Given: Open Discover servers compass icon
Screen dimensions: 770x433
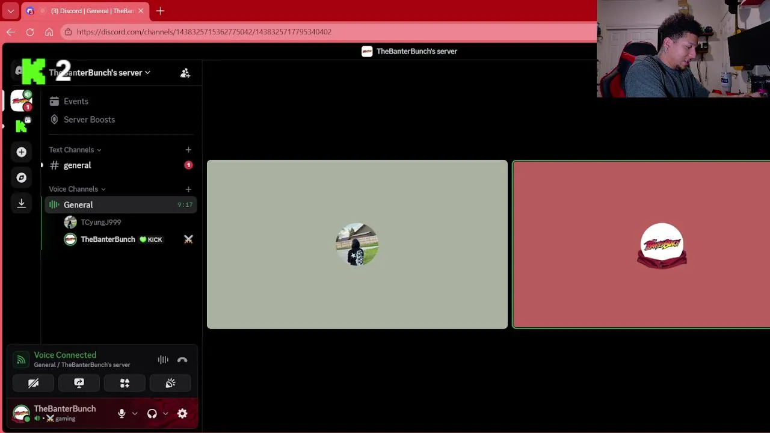Looking at the screenshot, I should point(22,177).
